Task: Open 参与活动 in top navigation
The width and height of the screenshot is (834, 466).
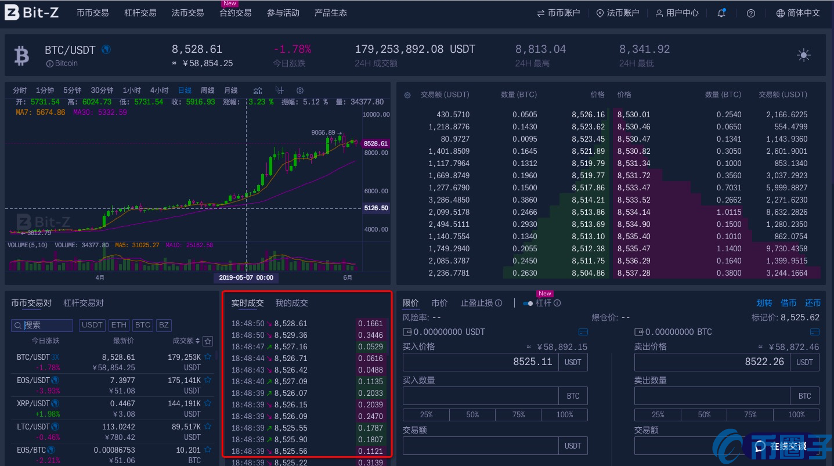Action: click(x=283, y=13)
